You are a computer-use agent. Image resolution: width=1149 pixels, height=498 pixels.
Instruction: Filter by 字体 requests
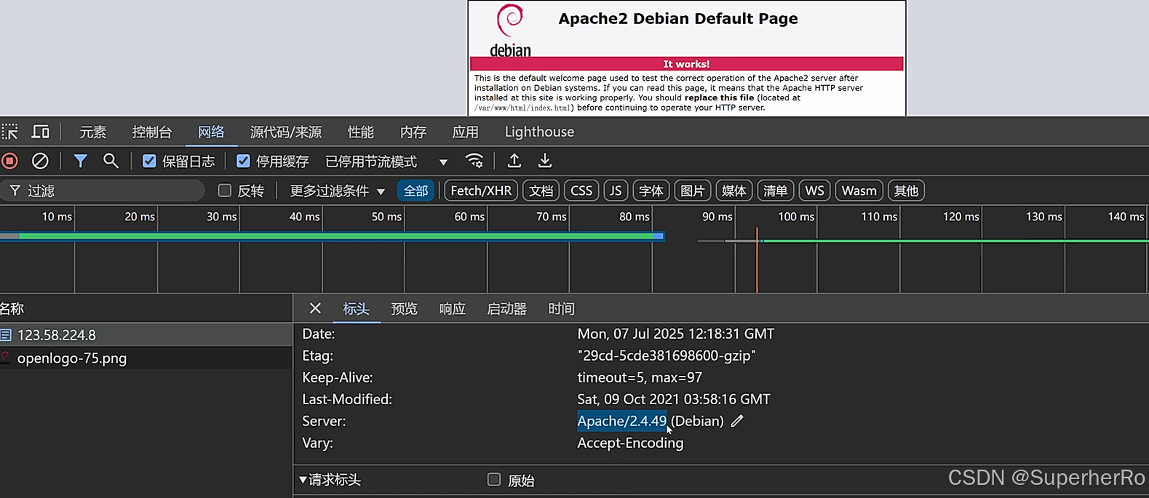click(x=651, y=190)
